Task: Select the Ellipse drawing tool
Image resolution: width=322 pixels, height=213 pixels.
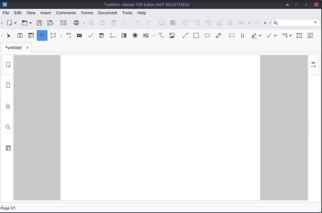Action: [x=207, y=35]
